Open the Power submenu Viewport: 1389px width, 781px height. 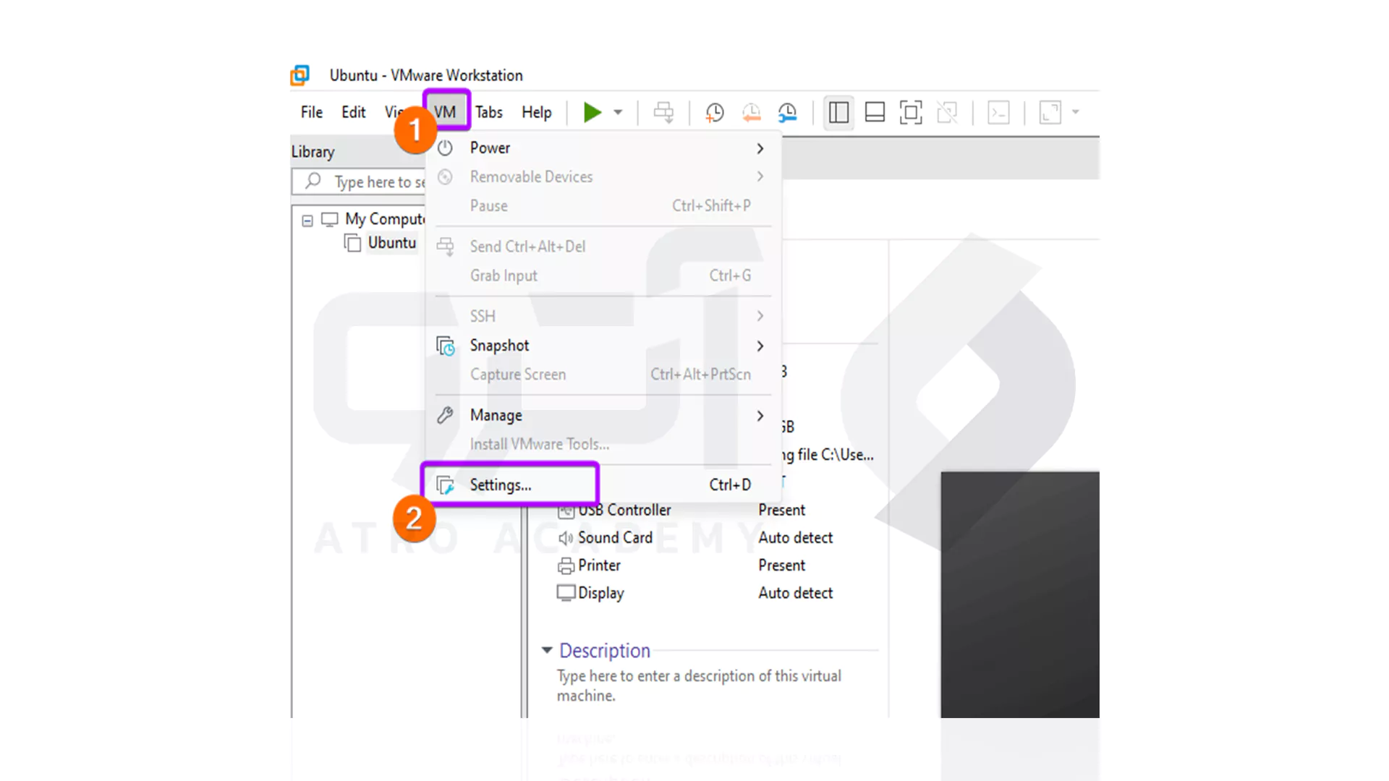point(602,148)
